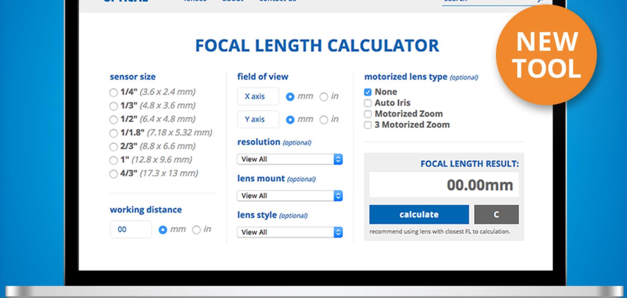Viewport: 627px width, 298px height.
Task: Check the 3 Motorized Zoom option
Action: pyautogui.click(x=368, y=125)
